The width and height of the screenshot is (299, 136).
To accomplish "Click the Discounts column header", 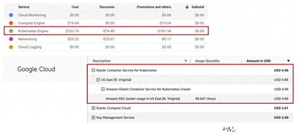I will pos(107,7).
